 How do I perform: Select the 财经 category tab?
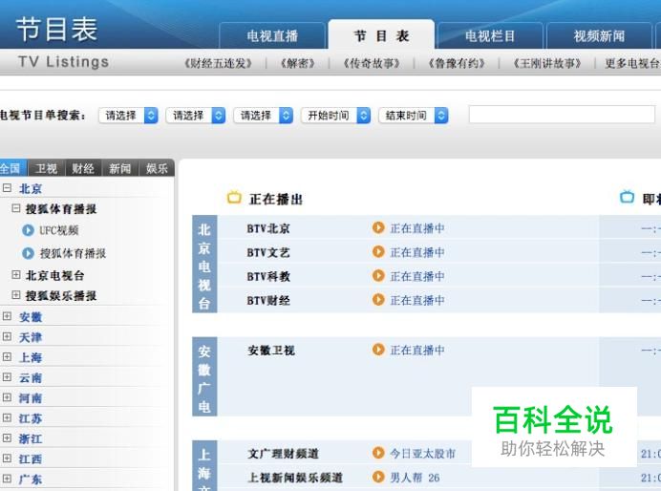coord(82,168)
